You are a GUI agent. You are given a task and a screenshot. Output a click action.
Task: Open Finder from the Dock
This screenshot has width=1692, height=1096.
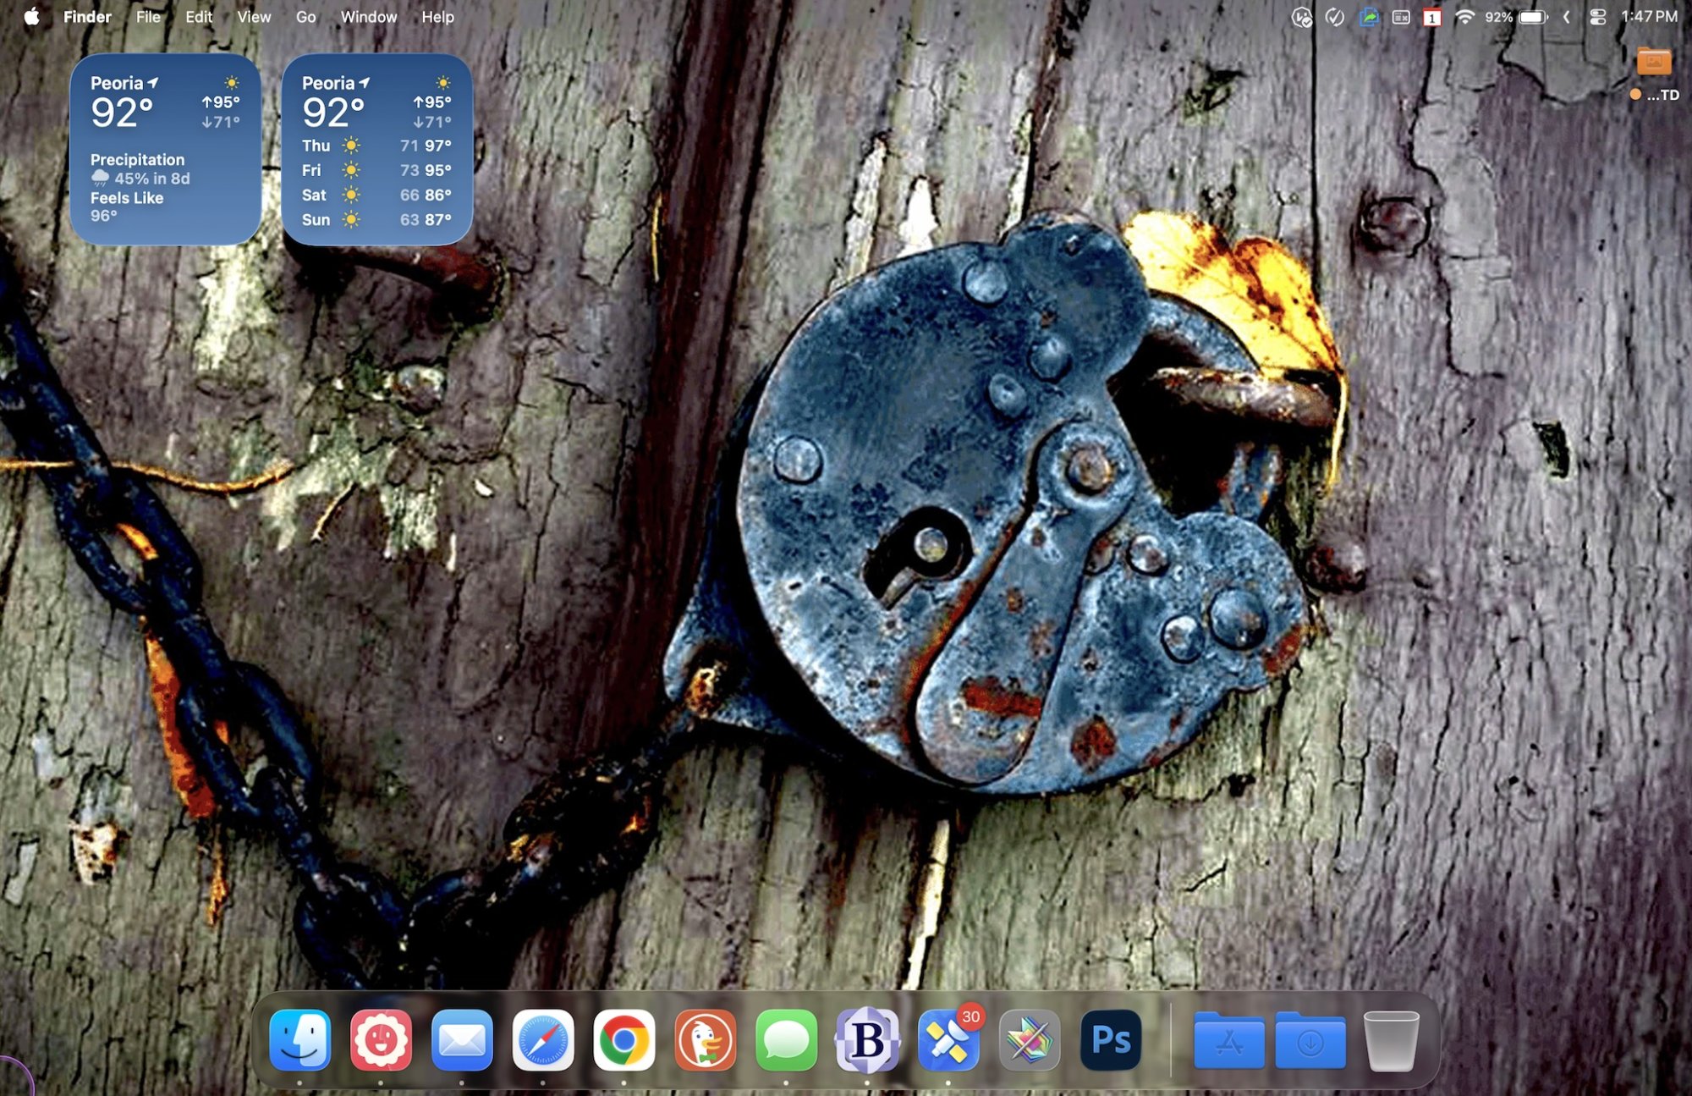click(x=299, y=1039)
